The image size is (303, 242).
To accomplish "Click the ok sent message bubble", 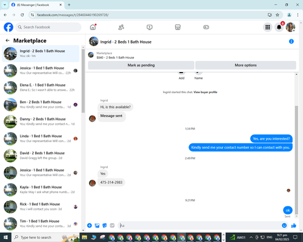I will [288, 210].
